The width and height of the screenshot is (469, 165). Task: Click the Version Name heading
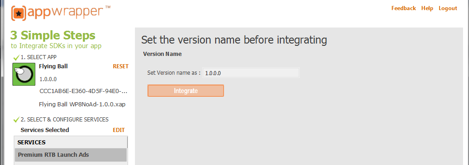click(162, 54)
